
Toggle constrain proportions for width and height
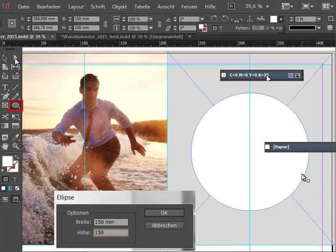coord(105,24)
